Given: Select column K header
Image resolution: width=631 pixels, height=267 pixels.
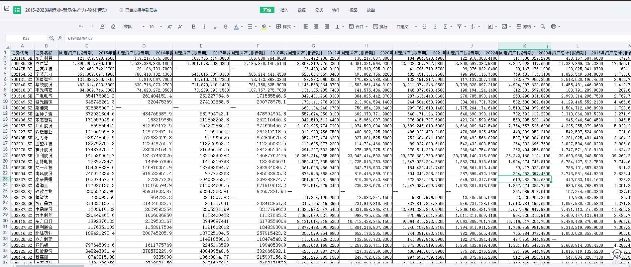Looking at the screenshot, I should point(524,46).
